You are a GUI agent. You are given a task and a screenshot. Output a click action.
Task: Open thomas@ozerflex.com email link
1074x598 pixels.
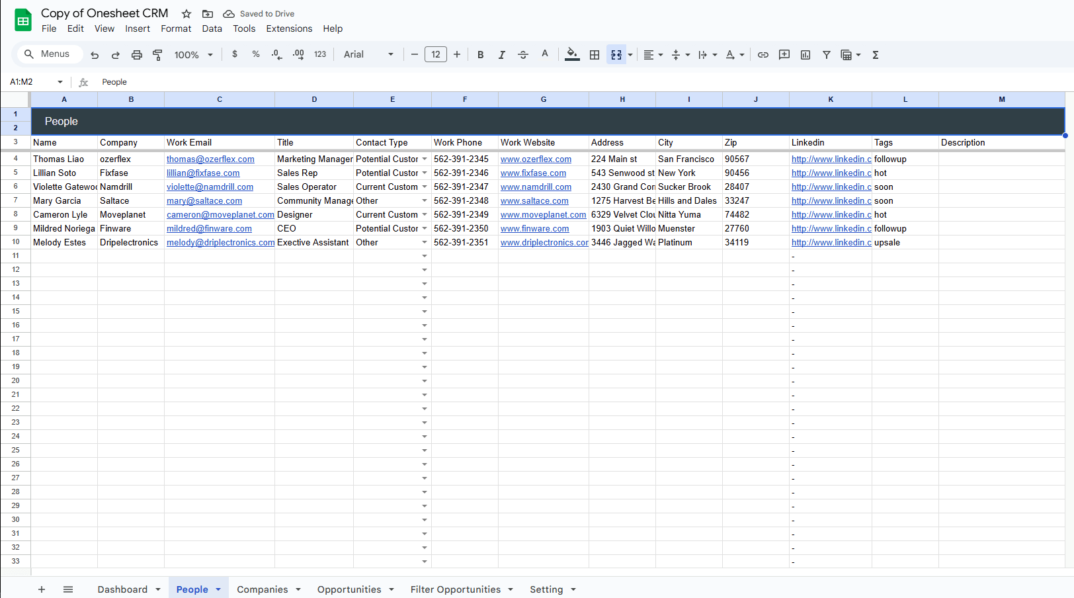pyautogui.click(x=210, y=159)
